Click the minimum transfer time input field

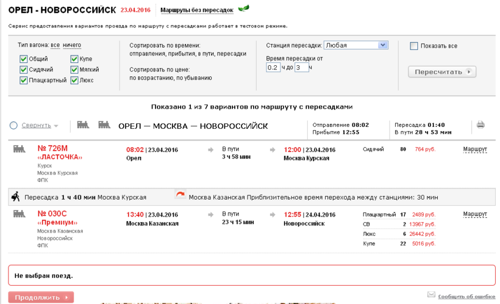(273, 68)
